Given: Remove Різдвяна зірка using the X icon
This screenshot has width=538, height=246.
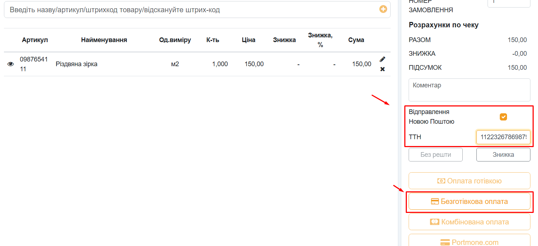Looking at the screenshot, I should (382, 69).
